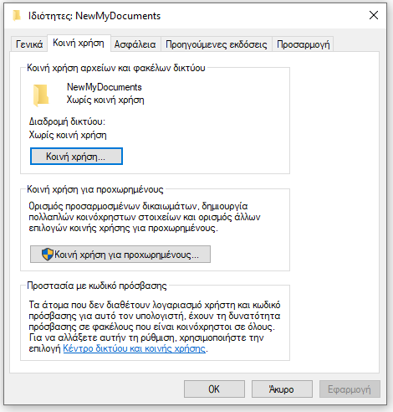The image size is (393, 412).
Task: Click the Κοινή χρήση... button
Action: pos(76,157)
